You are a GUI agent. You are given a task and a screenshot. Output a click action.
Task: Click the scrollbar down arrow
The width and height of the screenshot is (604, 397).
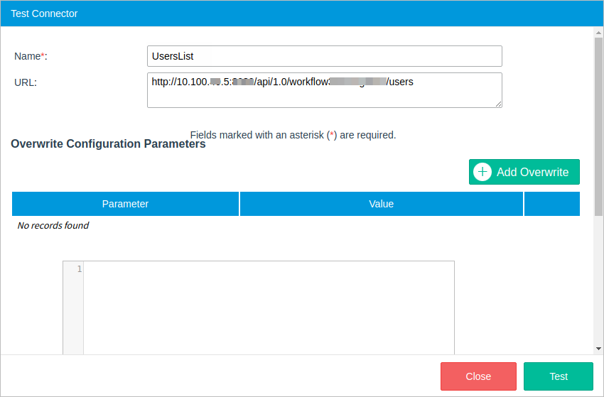598,349
